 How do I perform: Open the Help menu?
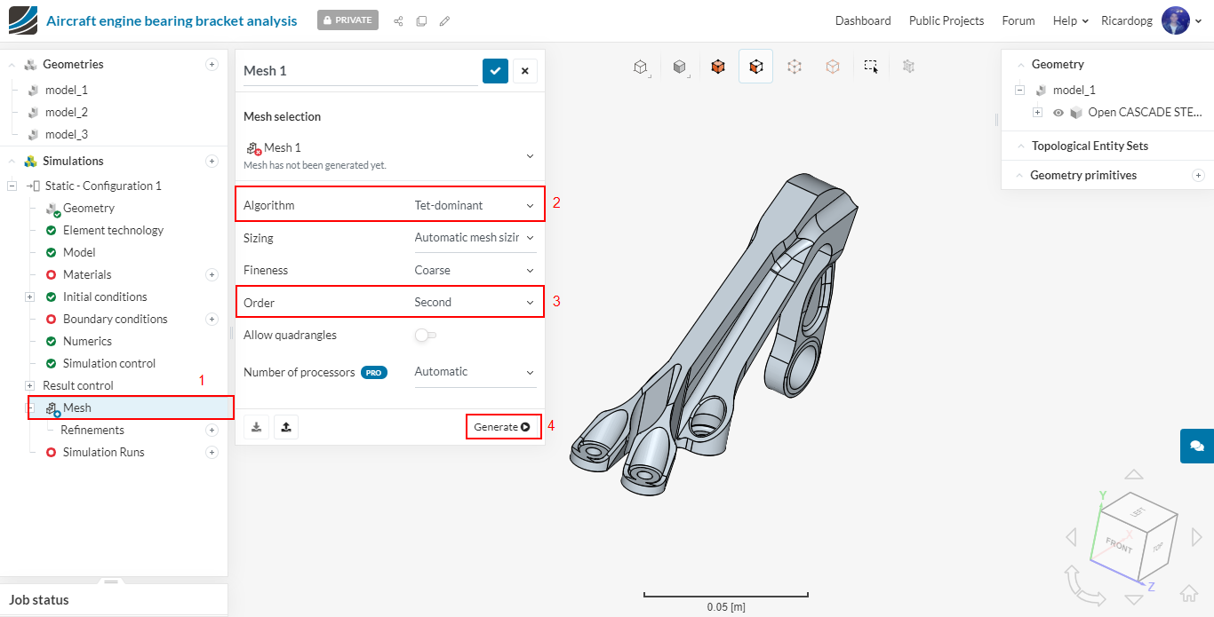coord(1070,20)
